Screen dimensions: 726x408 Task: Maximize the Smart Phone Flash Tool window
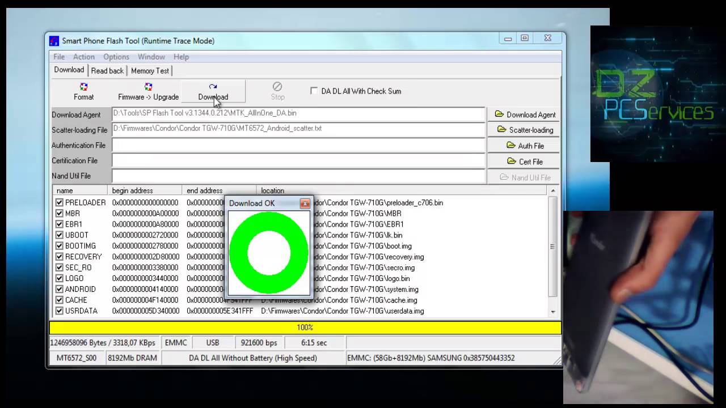click(525, 38)
